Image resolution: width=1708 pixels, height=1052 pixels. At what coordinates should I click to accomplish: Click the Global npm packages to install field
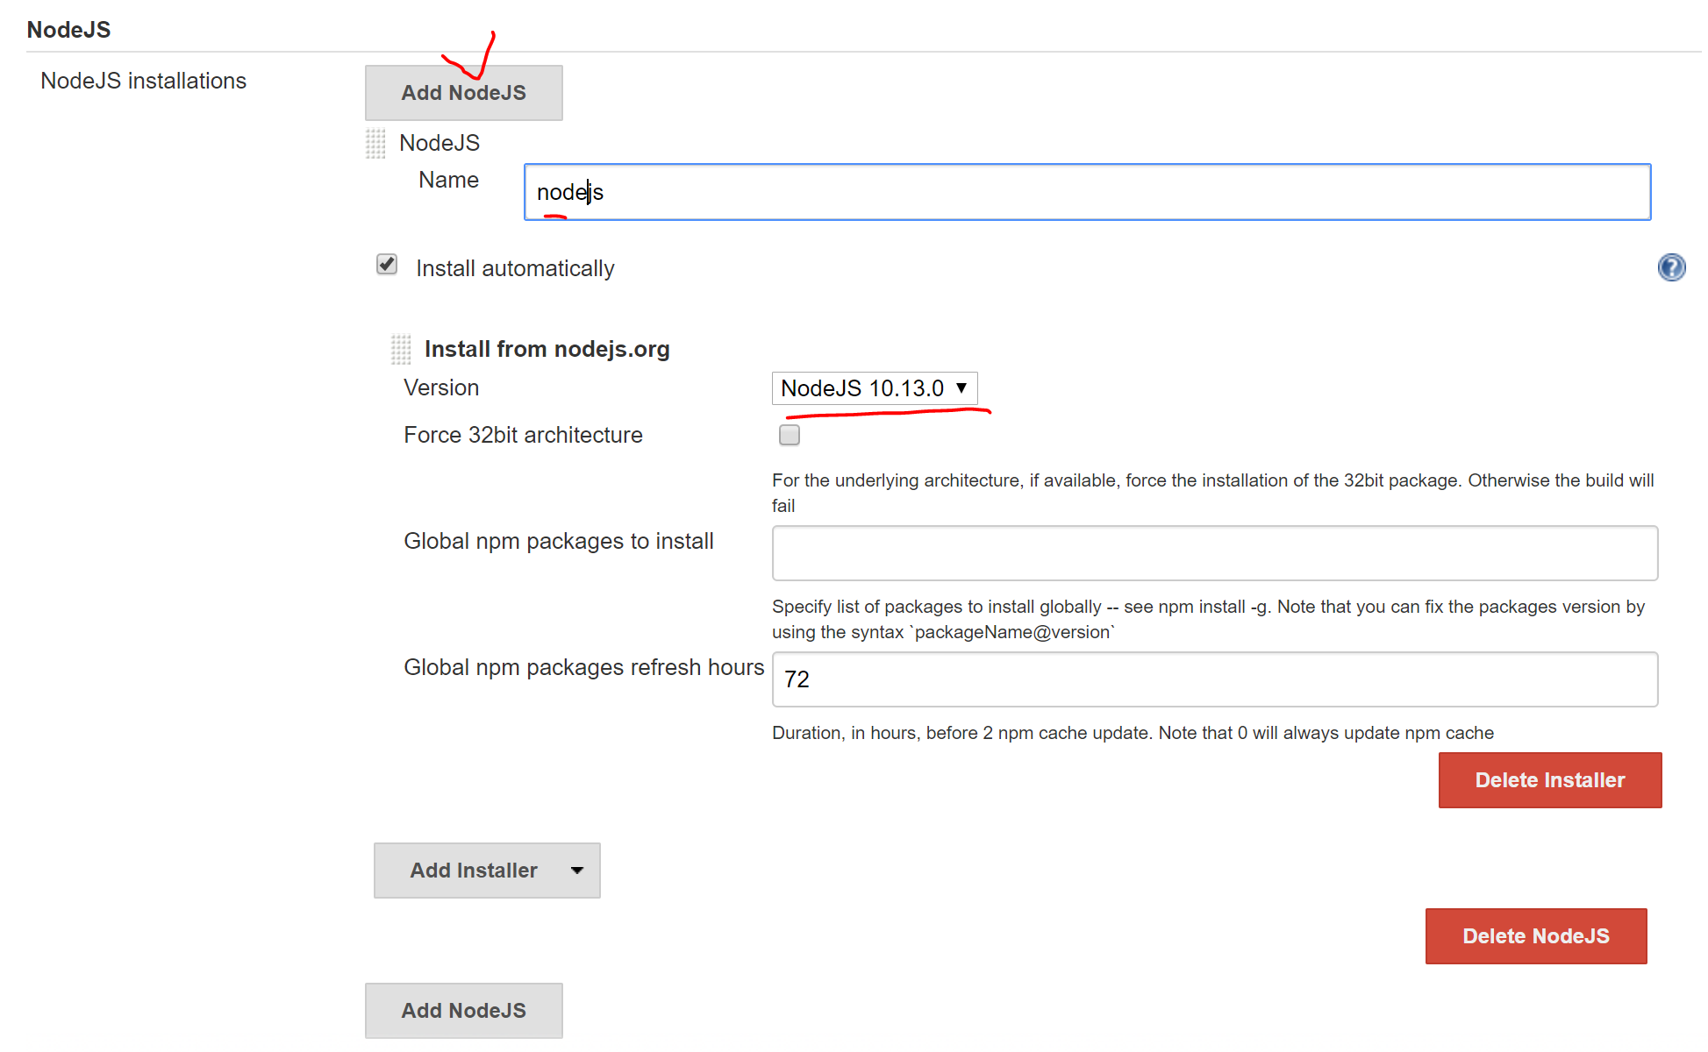click(x=1214, y=553)
